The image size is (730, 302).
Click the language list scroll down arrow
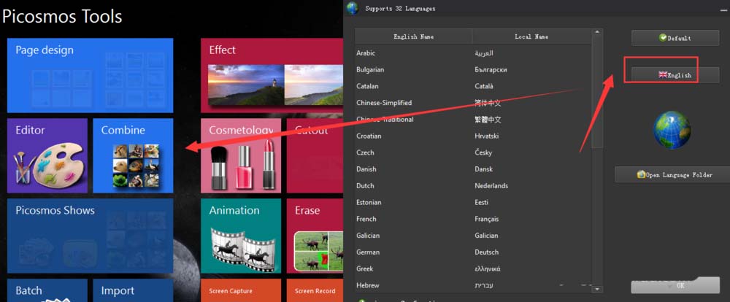tap(597, 290)
